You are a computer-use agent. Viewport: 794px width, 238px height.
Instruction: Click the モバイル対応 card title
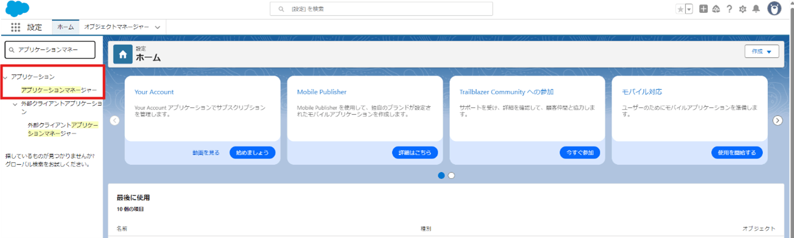[642, 92]
